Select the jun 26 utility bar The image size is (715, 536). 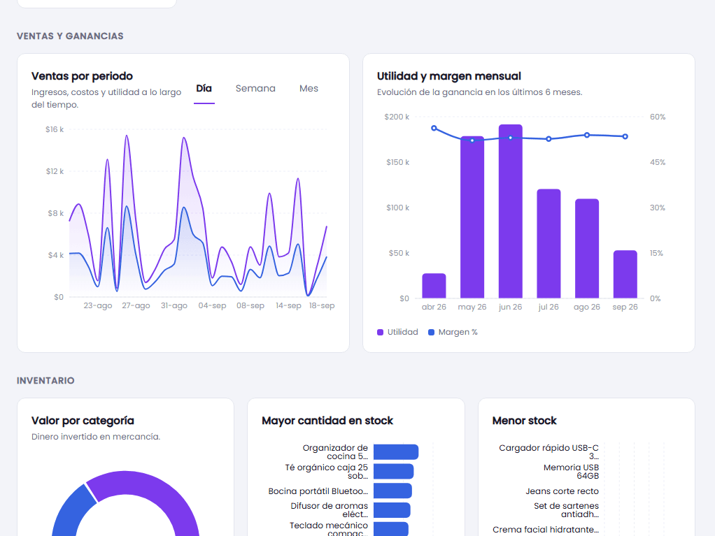(510, 211)
